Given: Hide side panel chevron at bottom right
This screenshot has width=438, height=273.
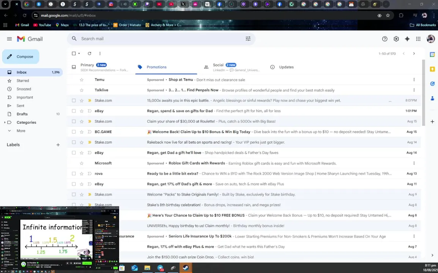Looking at the screenshot, I should coord(432,255).
